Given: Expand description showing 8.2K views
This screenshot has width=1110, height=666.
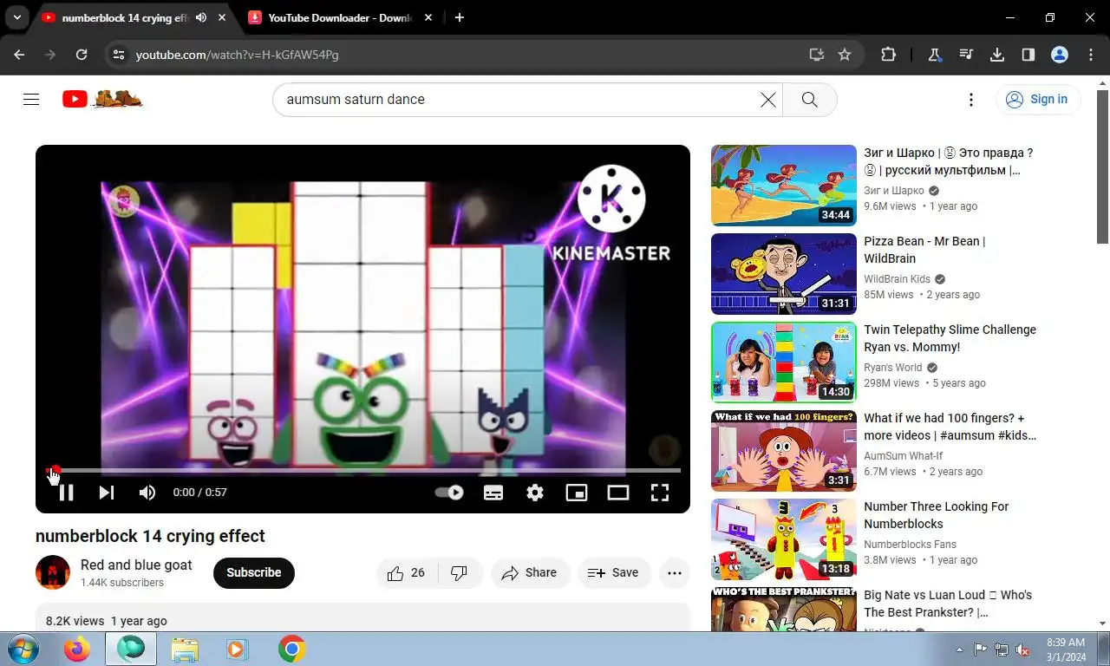Looking at the screenshot, I should click(x=362, y=619).
